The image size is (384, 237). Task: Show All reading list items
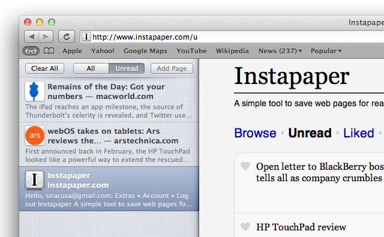pyautogui.click(x=91, y=68)
